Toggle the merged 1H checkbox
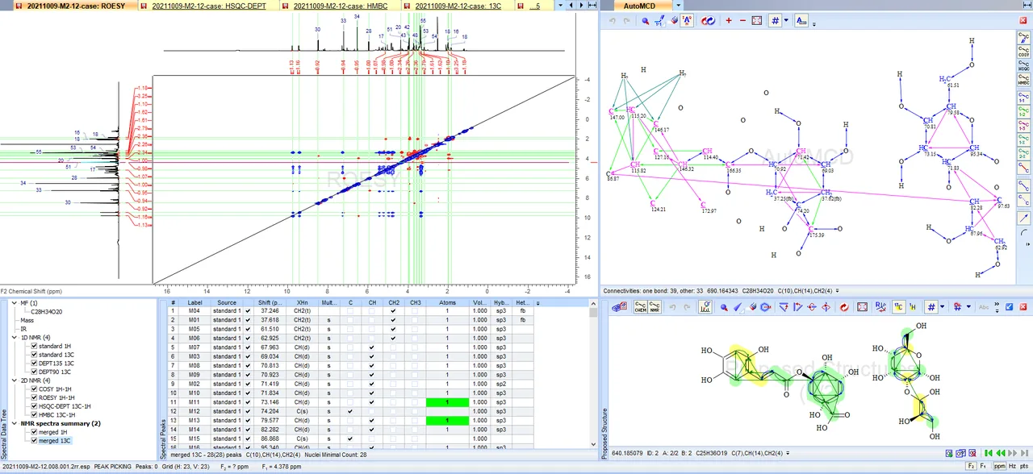Image resolution: width=1033 pixels, height=474 pixels. [34, 432]
